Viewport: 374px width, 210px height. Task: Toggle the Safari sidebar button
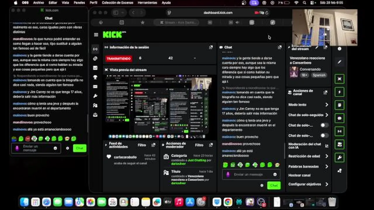(x=116, y=13)
